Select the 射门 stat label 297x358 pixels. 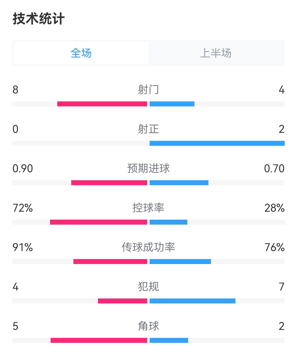pyautogui.click(x=148, y=90)
